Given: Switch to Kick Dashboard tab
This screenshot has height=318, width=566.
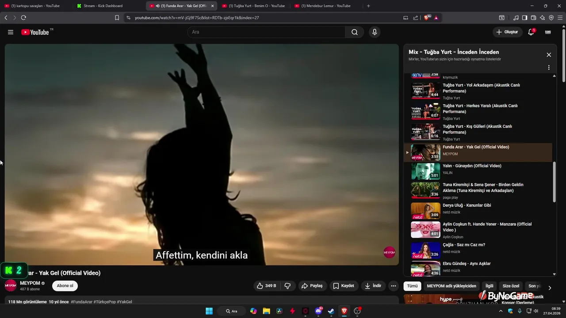Looking at the screenshot, I should [x=109, y=6].
